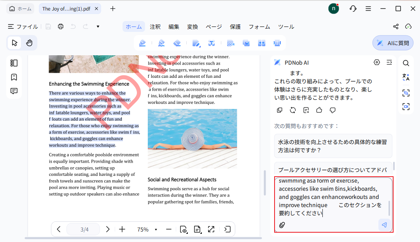Click the paperclip attachment icon in chat input

(x=282, y=225)
